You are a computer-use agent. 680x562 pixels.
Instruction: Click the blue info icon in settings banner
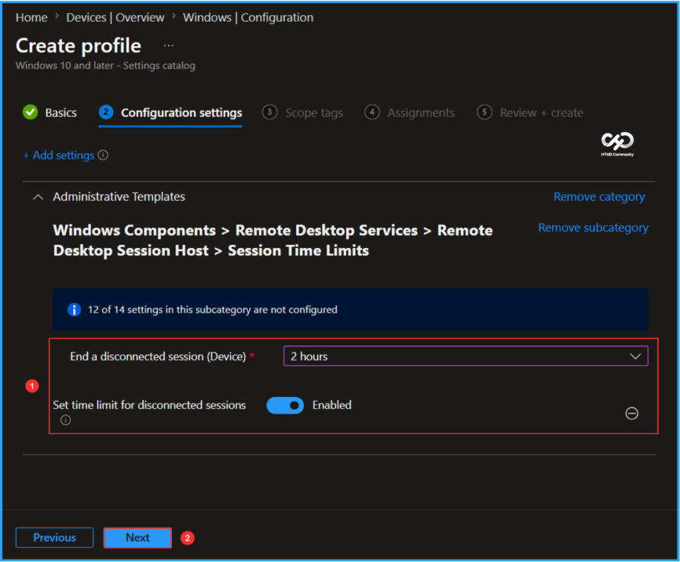pyautogui.click(x=74, y=310)
